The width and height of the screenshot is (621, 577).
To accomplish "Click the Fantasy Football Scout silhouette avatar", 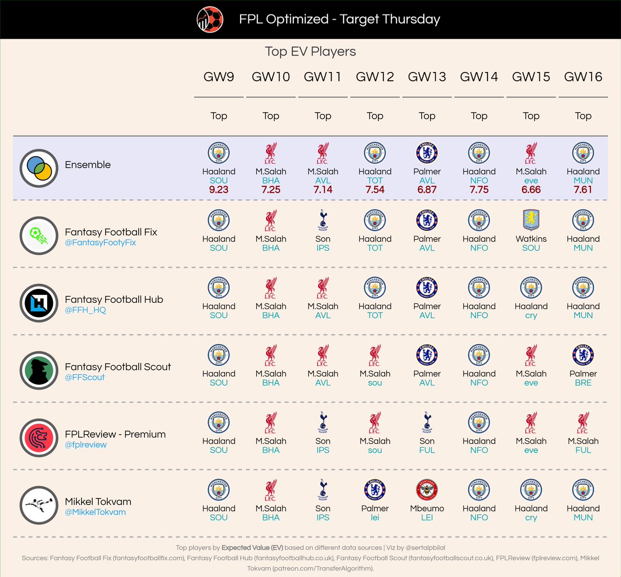I will pos(39,370).
